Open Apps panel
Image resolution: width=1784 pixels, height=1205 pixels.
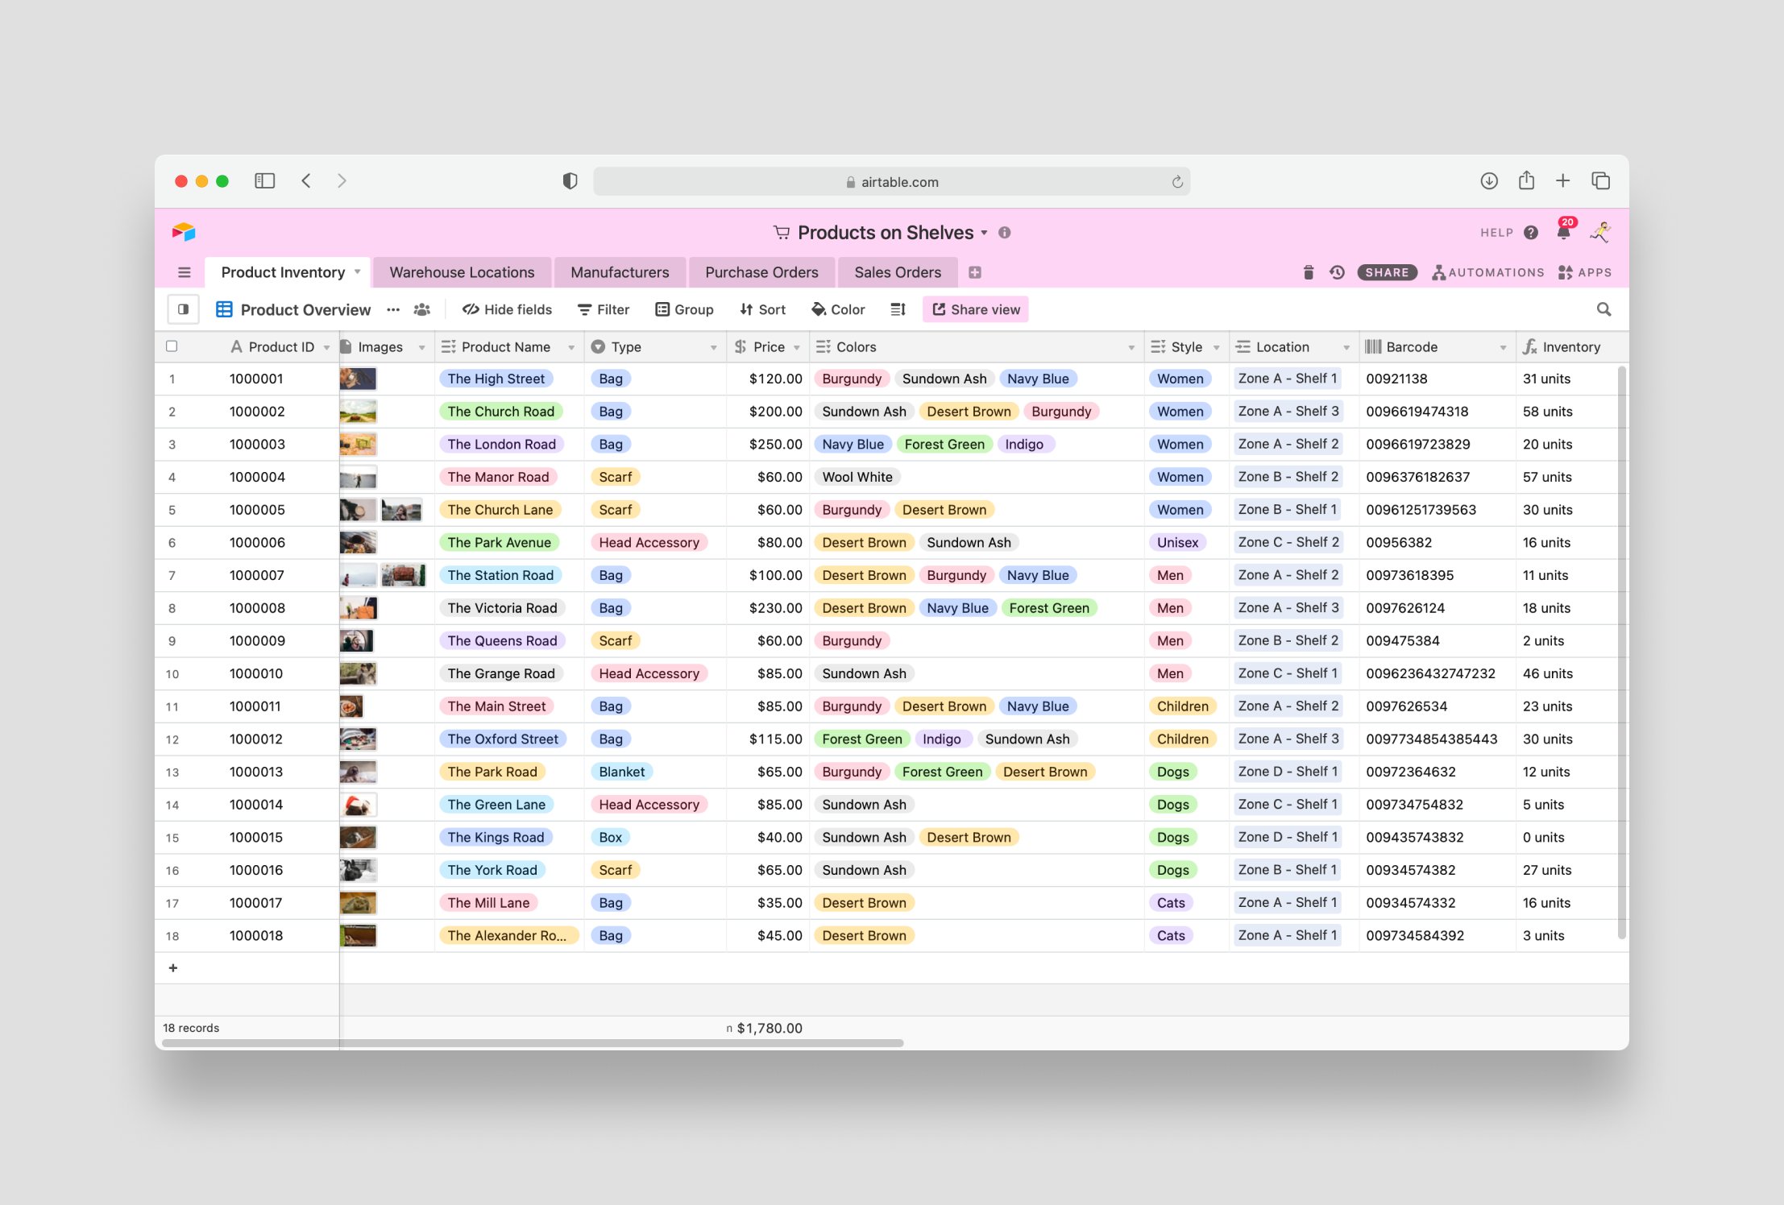(x=1584, y=272)
